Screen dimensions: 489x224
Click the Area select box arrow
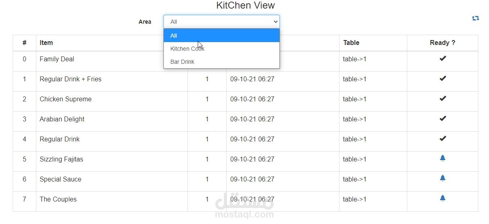[275, 22]
